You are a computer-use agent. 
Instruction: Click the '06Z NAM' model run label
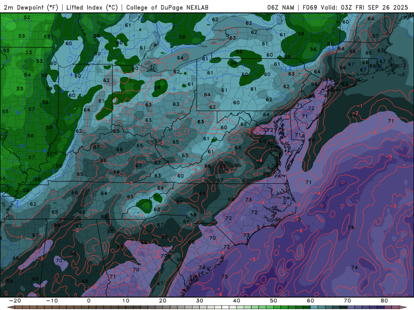[x=280, y=7]
